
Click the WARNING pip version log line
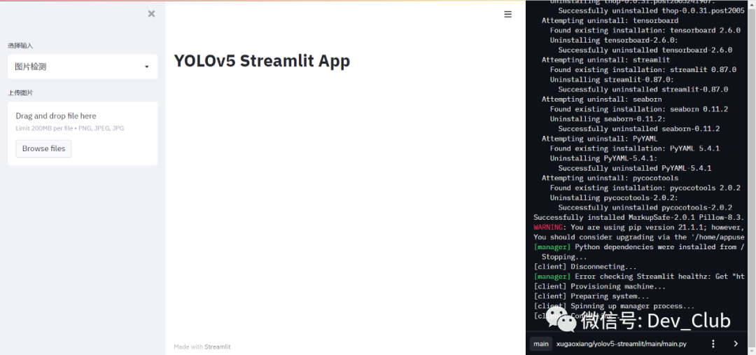click(639, 227)
